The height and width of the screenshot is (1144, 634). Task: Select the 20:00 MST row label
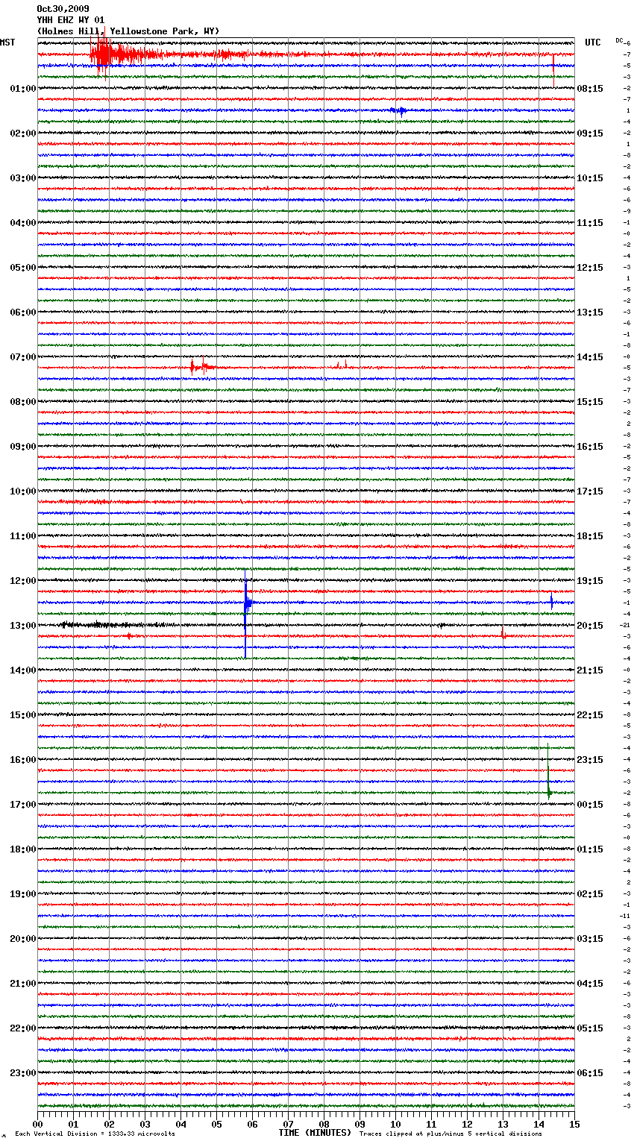(22, 939)
